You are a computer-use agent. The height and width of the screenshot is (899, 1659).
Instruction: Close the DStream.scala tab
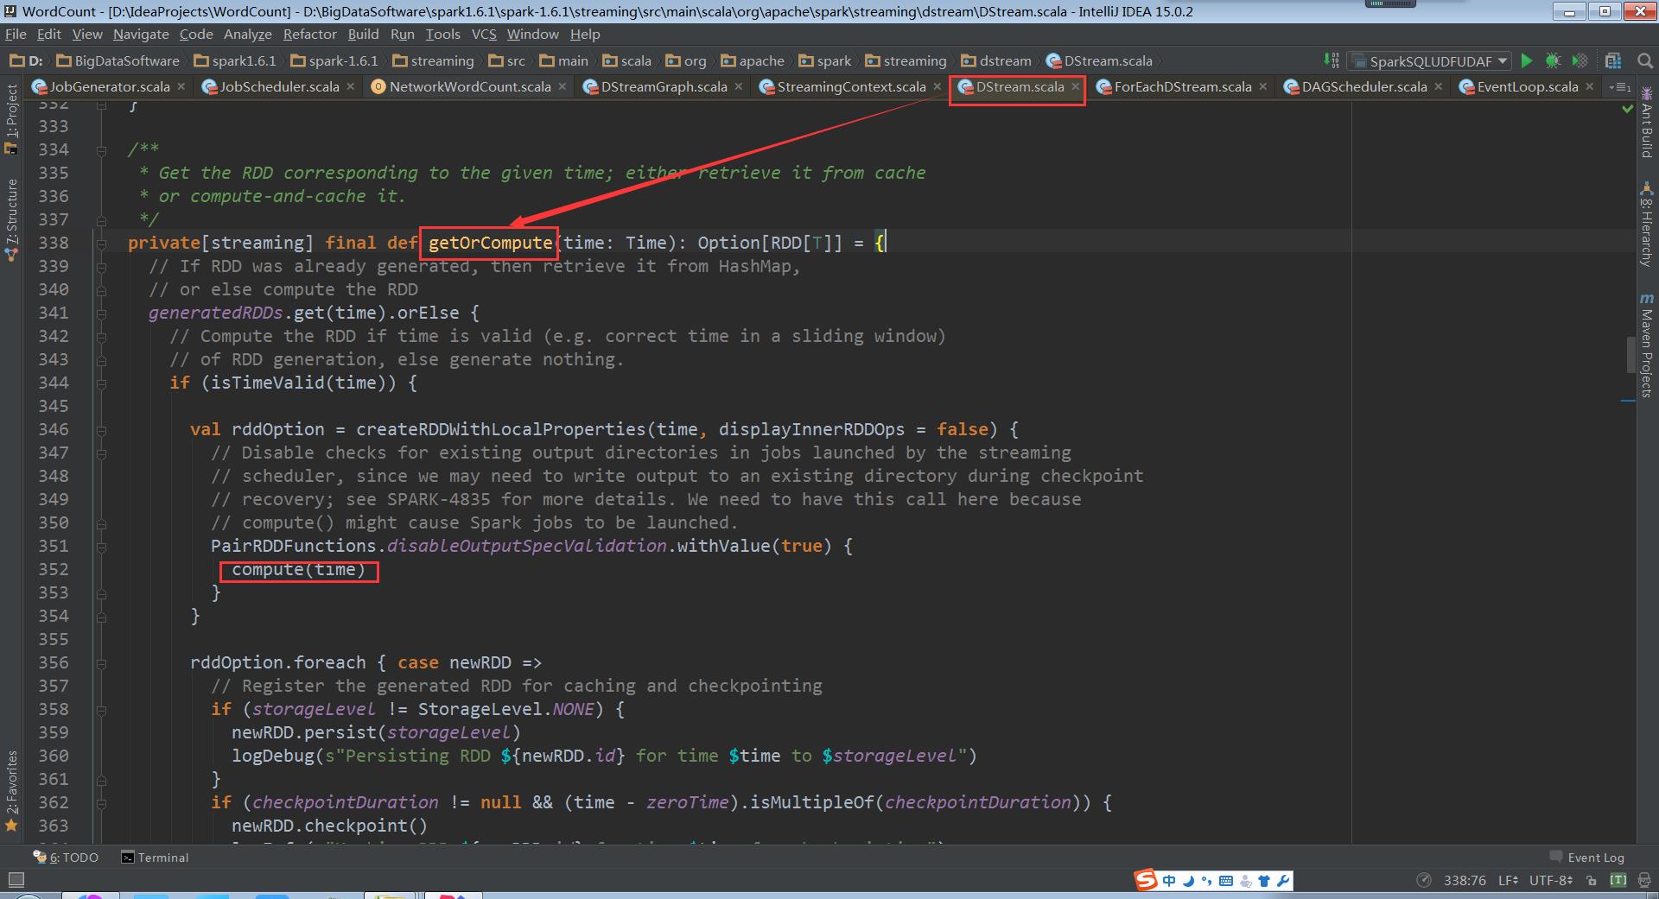[x=1075, y=86]
